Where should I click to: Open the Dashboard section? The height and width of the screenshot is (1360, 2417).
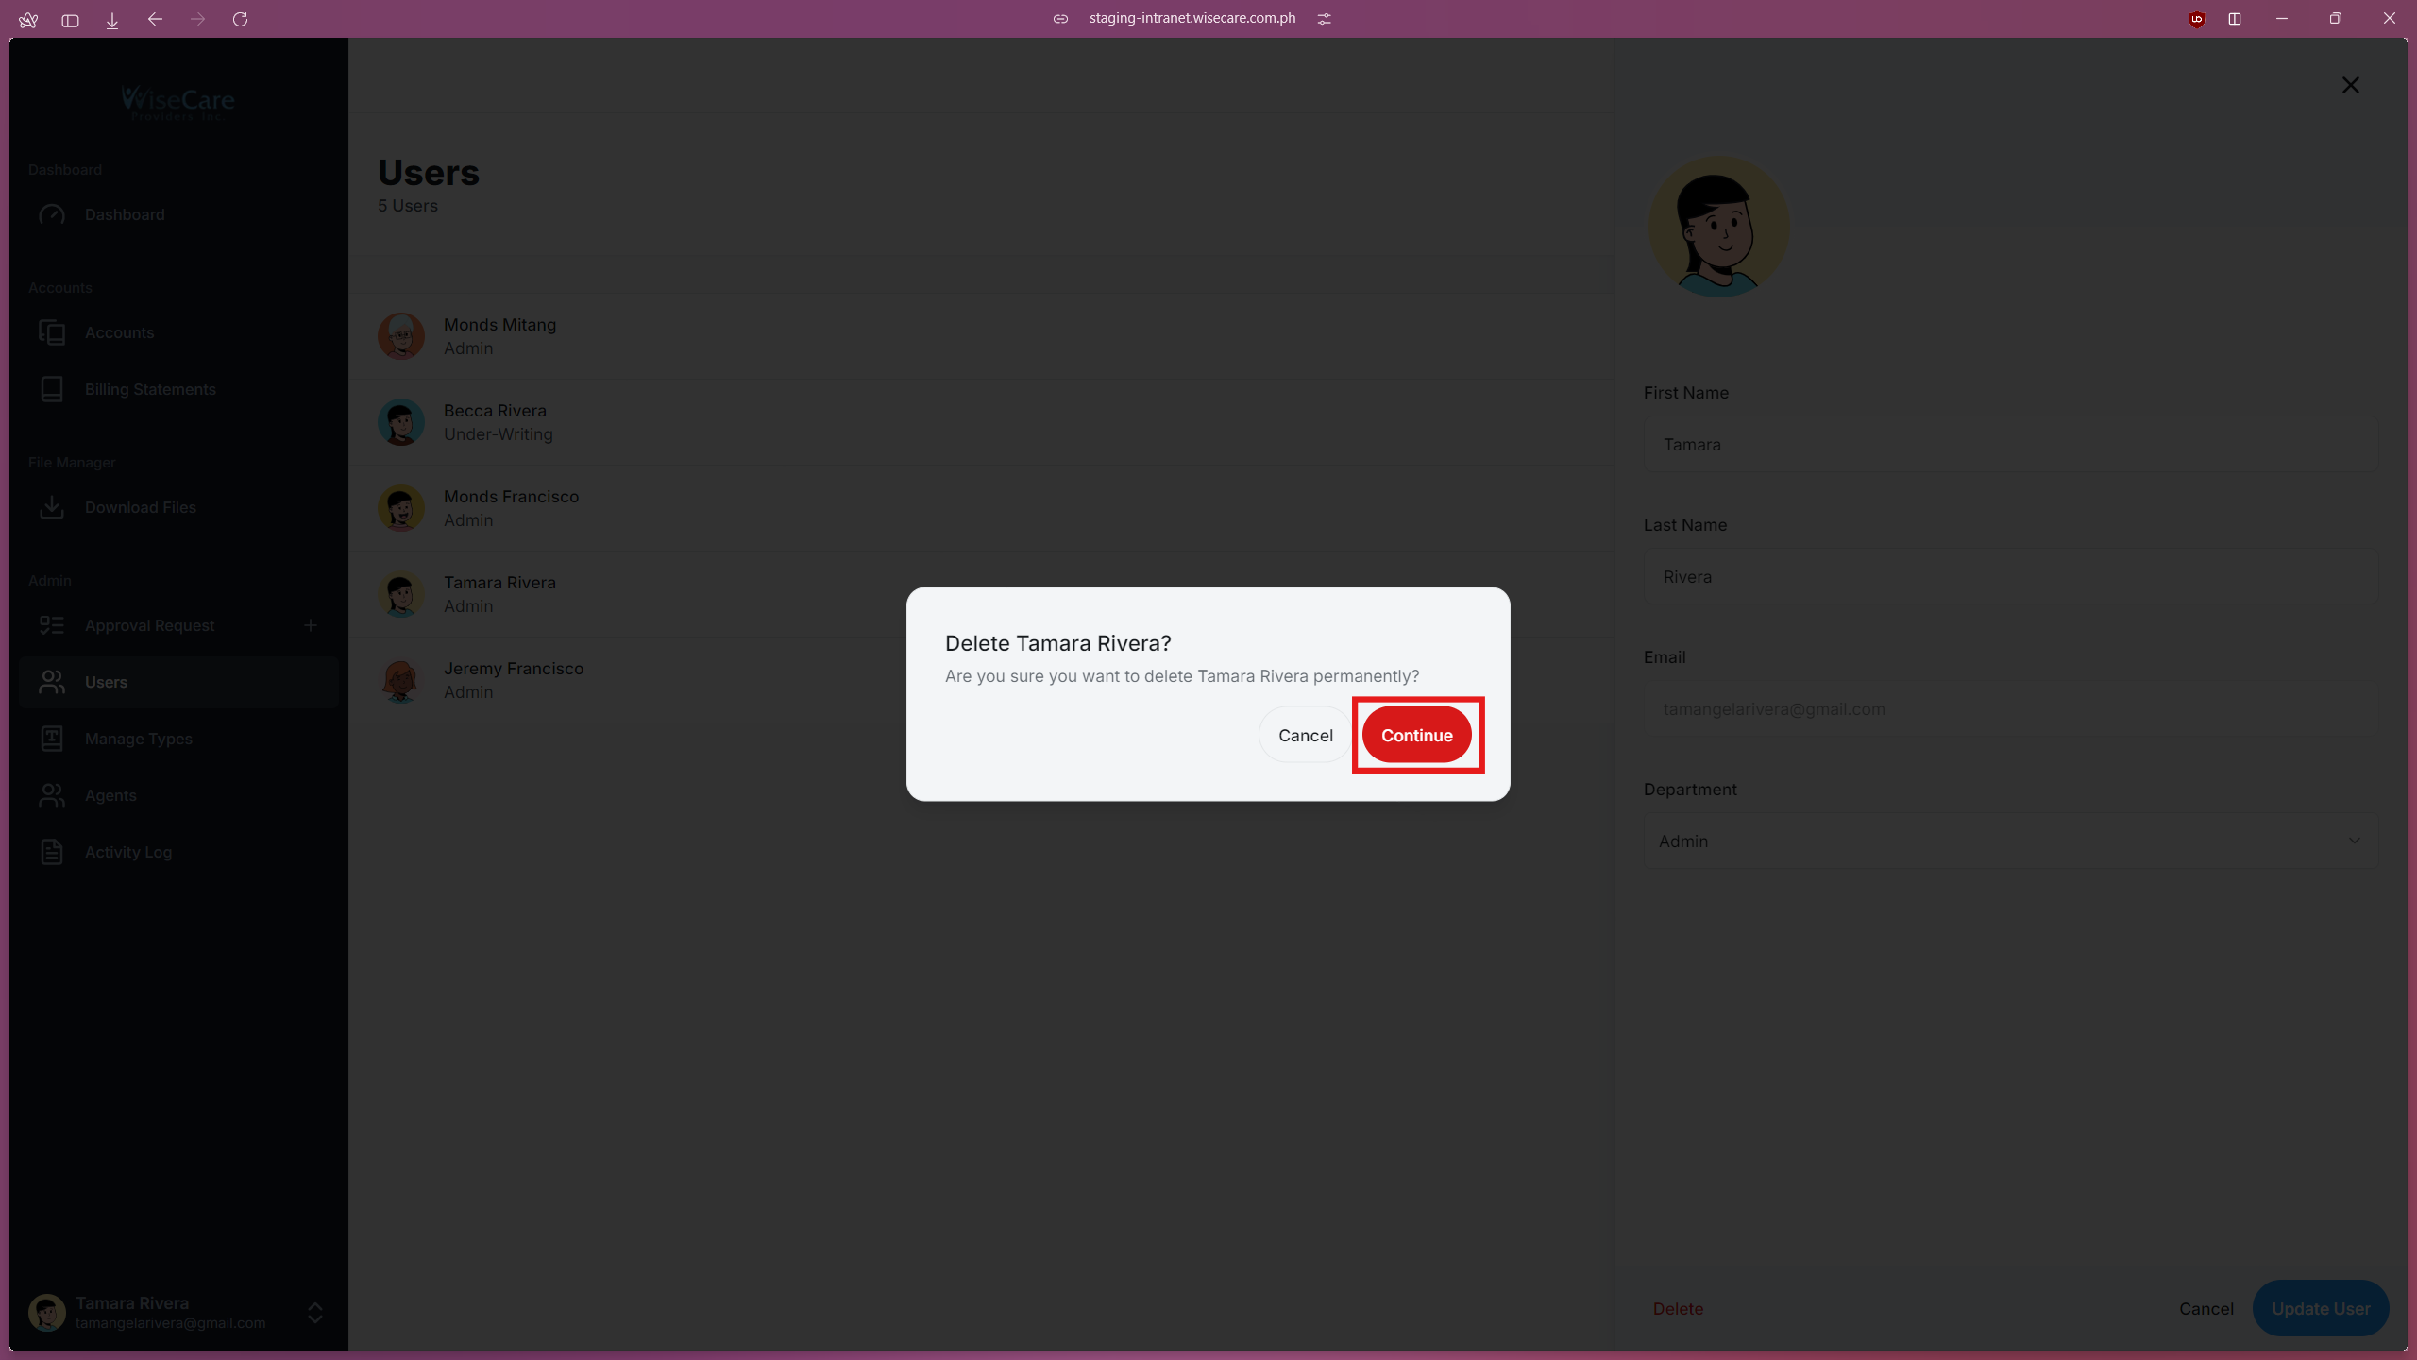coord(126,214)
